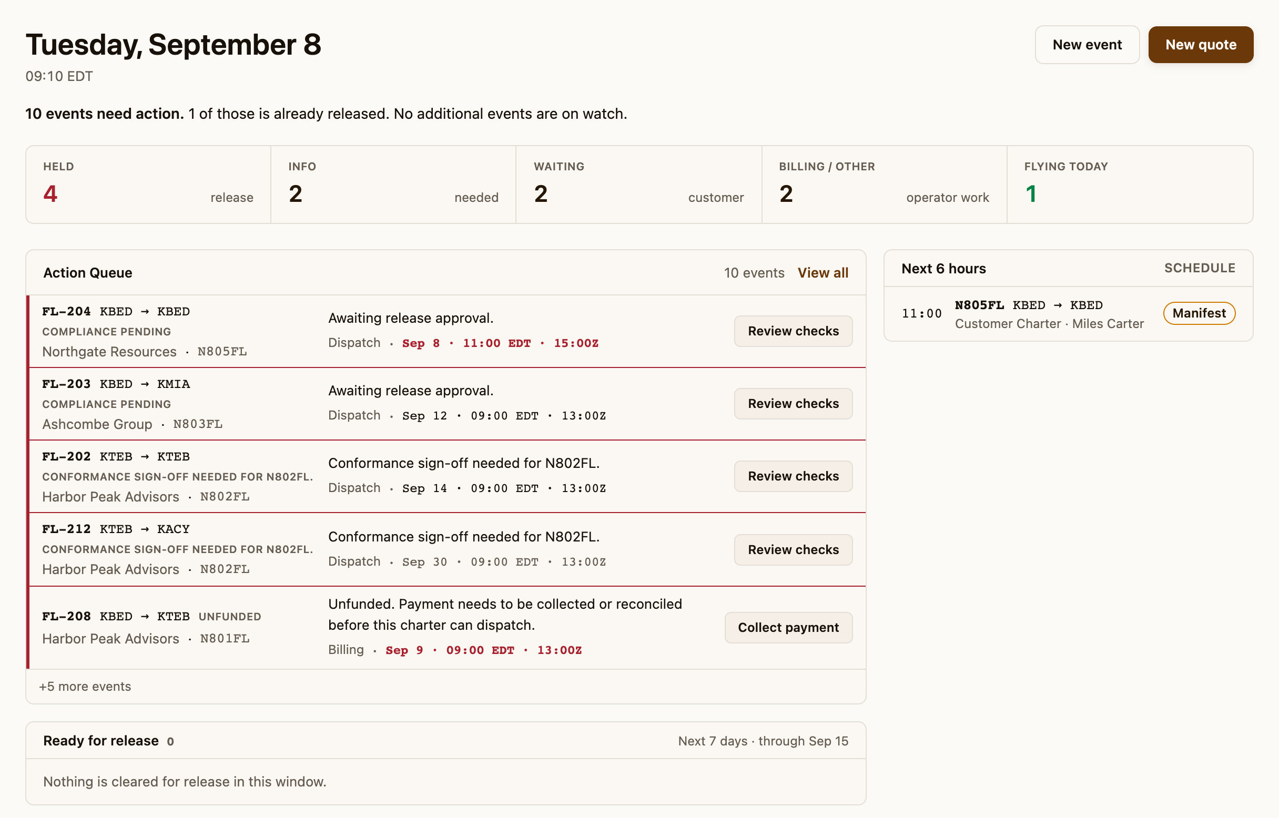
Task: Click the Next 7 days through Sep 15 label
Action: 763,740
